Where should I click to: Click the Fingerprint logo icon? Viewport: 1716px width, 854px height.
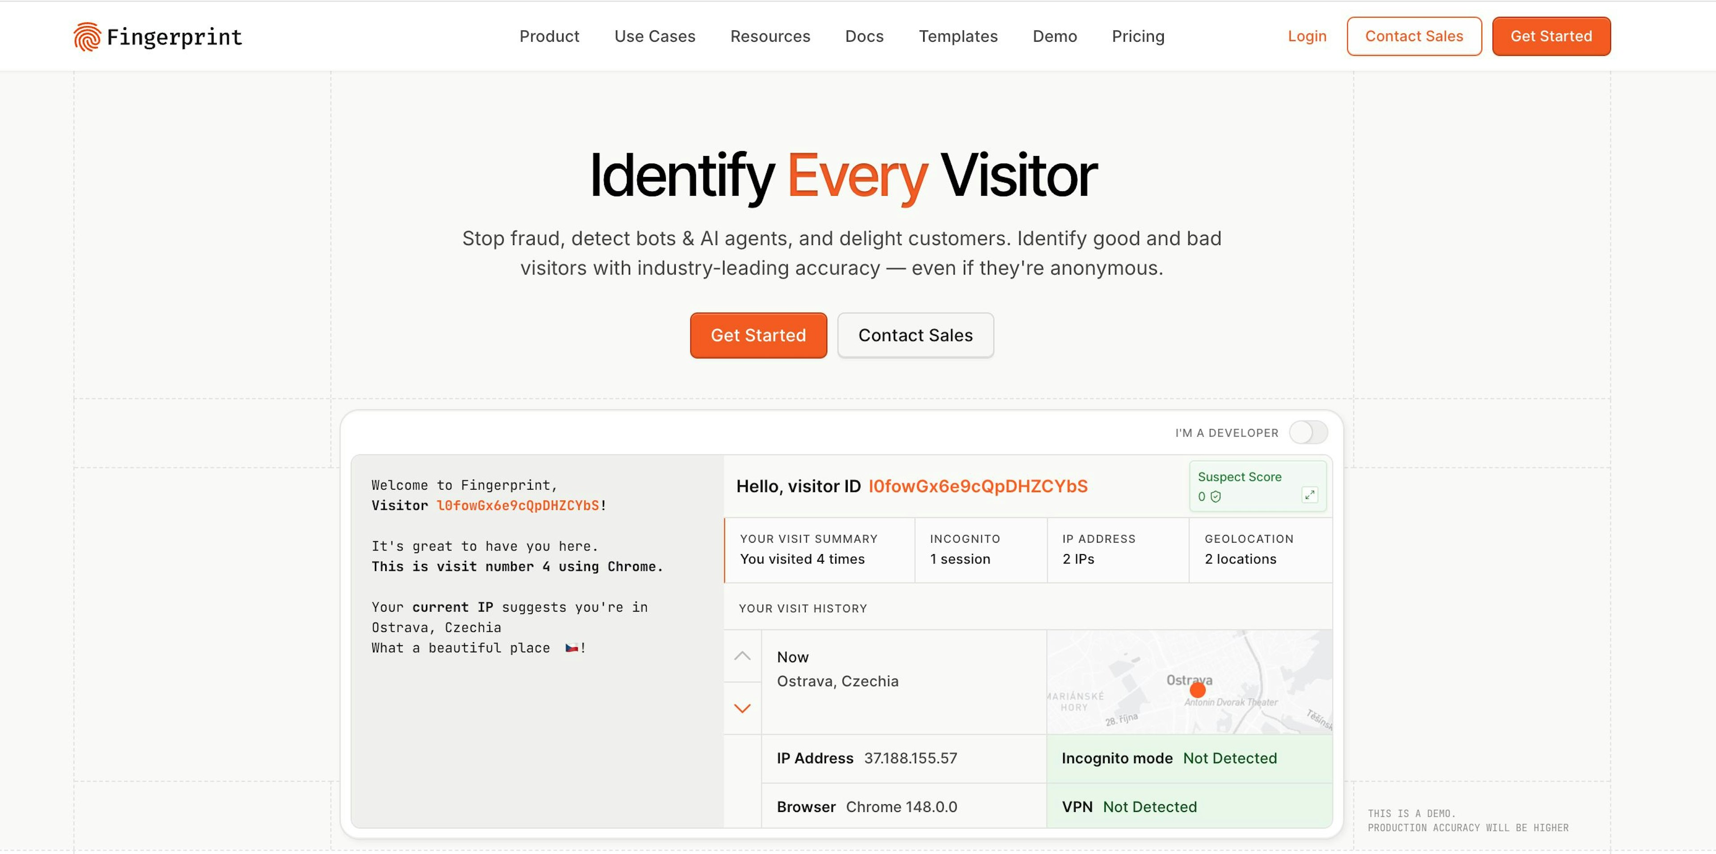click(87, 37)
